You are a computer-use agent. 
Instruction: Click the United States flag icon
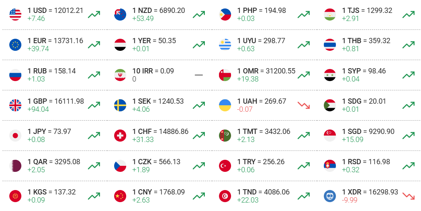[x=15, y=15]
